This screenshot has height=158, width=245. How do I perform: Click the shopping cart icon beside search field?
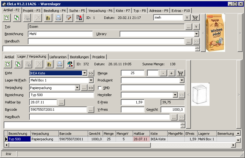[195, 18]
